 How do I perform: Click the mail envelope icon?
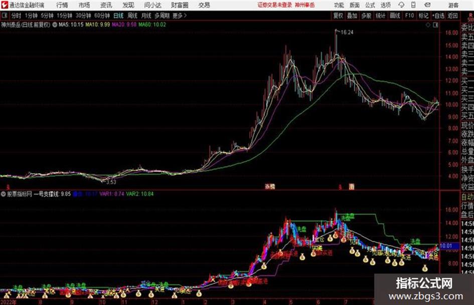tap(427, 5)
